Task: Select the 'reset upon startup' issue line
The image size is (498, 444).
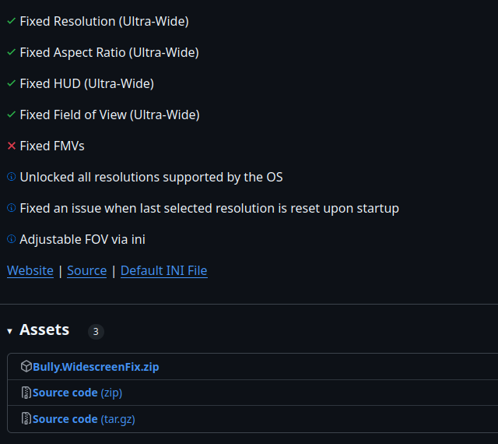Action: pyautogui.click(x=209, y=209)
